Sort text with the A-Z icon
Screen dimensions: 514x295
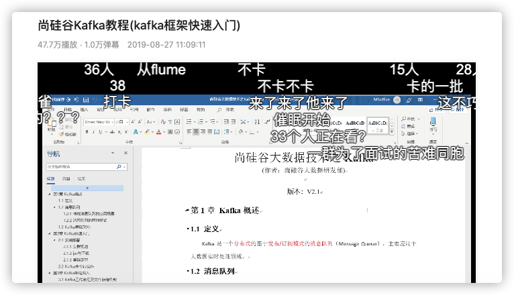coord(257,122)
